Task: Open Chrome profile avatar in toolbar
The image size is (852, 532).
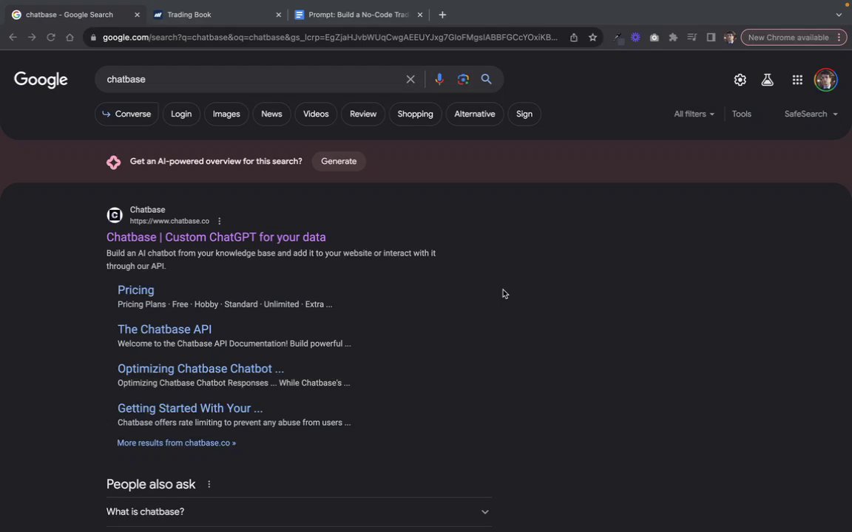Action: coord(730,38)
